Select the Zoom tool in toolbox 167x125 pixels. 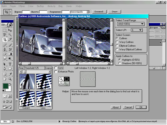click(10, 79)
